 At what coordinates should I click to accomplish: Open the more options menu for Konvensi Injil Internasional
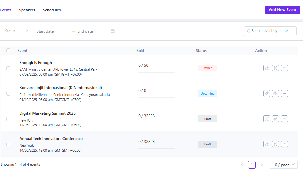[284, 93]
